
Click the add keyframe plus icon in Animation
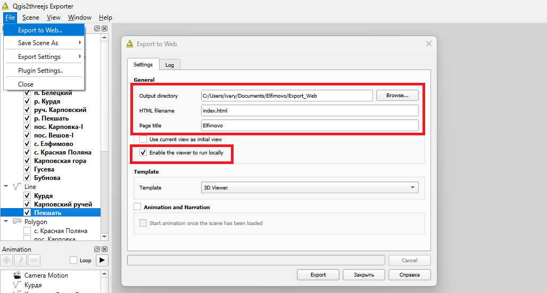click(6, 260)
